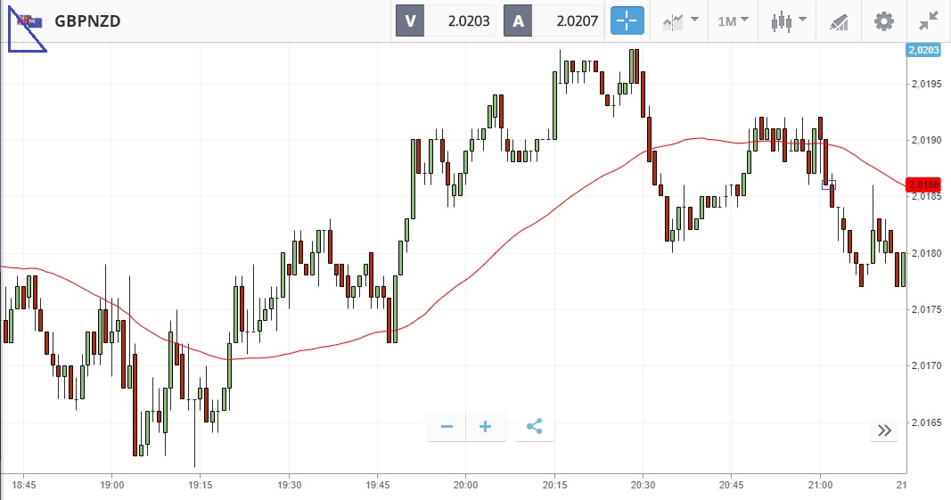This screenshot has height=500, width=951.
Task: Click the GBPNZD flag icon
Action: [31, 20]
